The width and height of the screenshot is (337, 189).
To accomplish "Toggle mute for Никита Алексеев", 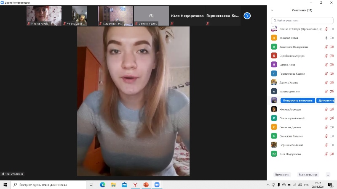I will (x=326, y=109).
